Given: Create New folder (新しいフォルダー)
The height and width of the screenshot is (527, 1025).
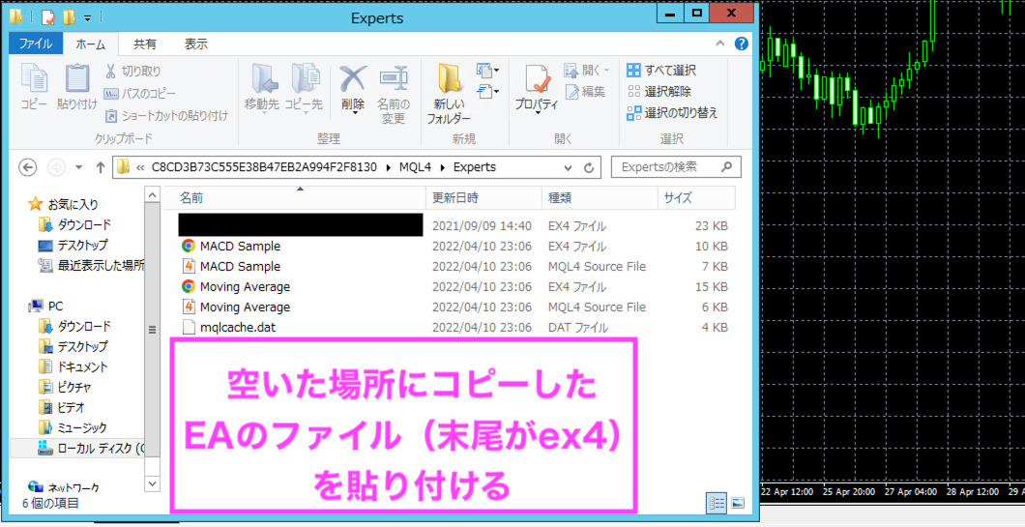Looking at the screenshot, I should (449, 95).
